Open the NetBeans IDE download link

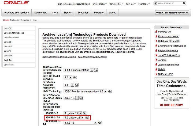click(165, 74)
